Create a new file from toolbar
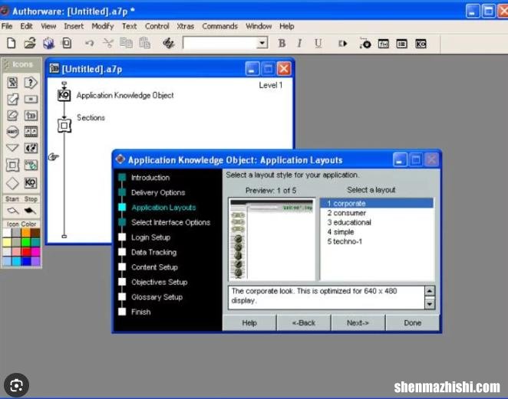This screenshot has height=399, width=508. tap(12, 43)
